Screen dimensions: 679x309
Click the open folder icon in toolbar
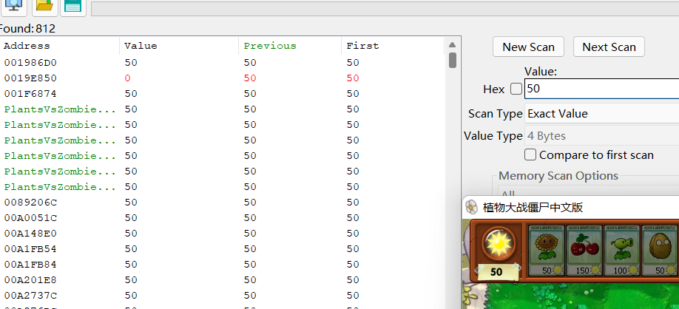coord(44,6)
